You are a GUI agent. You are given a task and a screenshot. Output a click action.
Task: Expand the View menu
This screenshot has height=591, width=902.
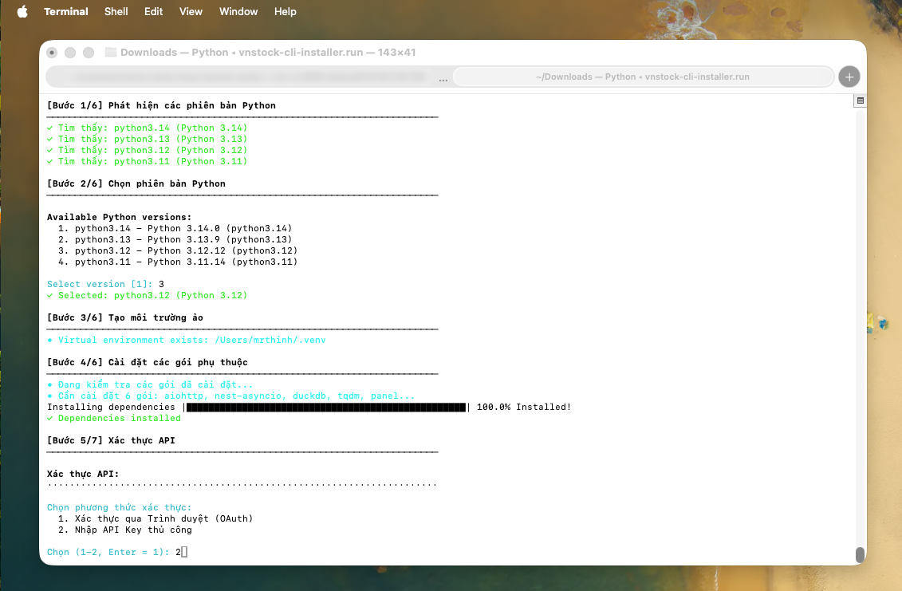(191, 12)
